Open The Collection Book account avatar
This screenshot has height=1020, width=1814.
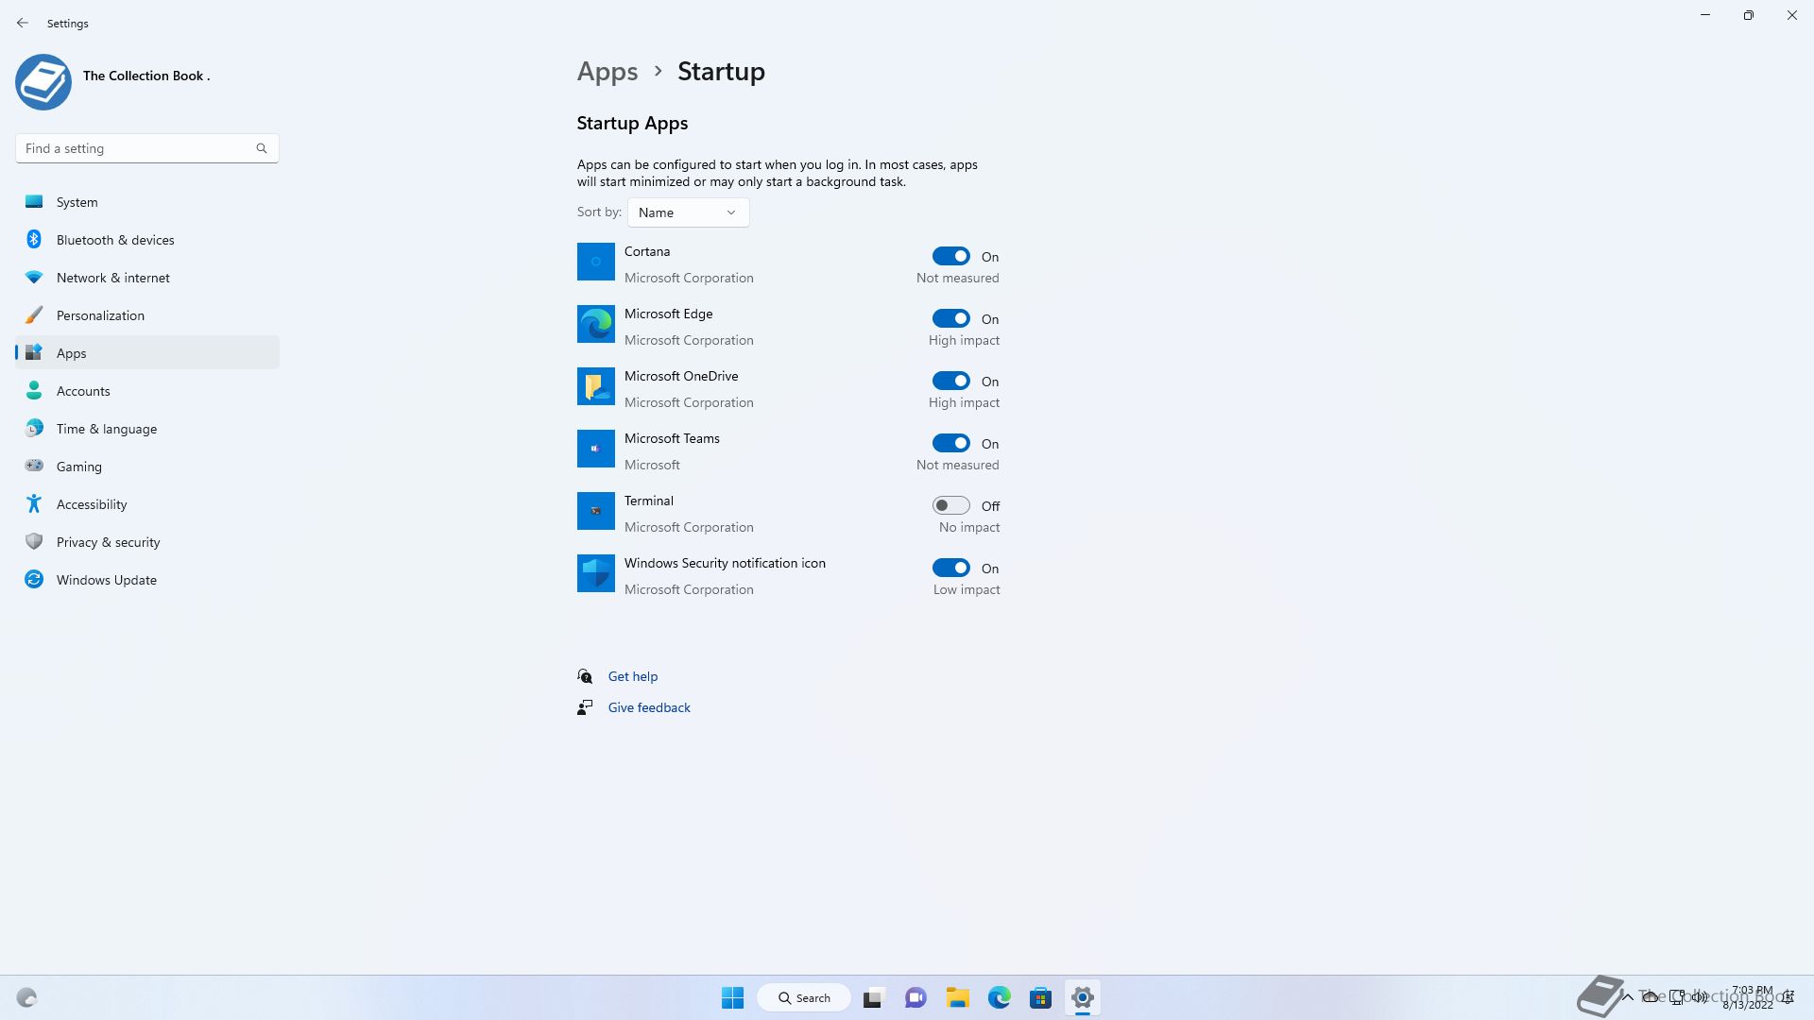click(43, 82)
